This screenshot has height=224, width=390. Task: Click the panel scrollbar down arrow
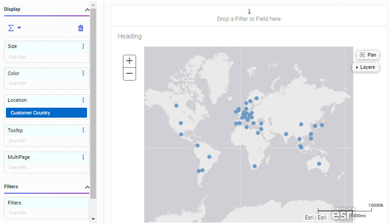[93, 219]
